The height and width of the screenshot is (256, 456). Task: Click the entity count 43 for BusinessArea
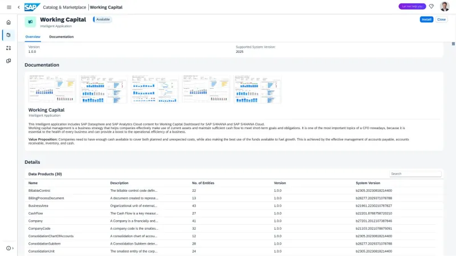pos(194,206)
